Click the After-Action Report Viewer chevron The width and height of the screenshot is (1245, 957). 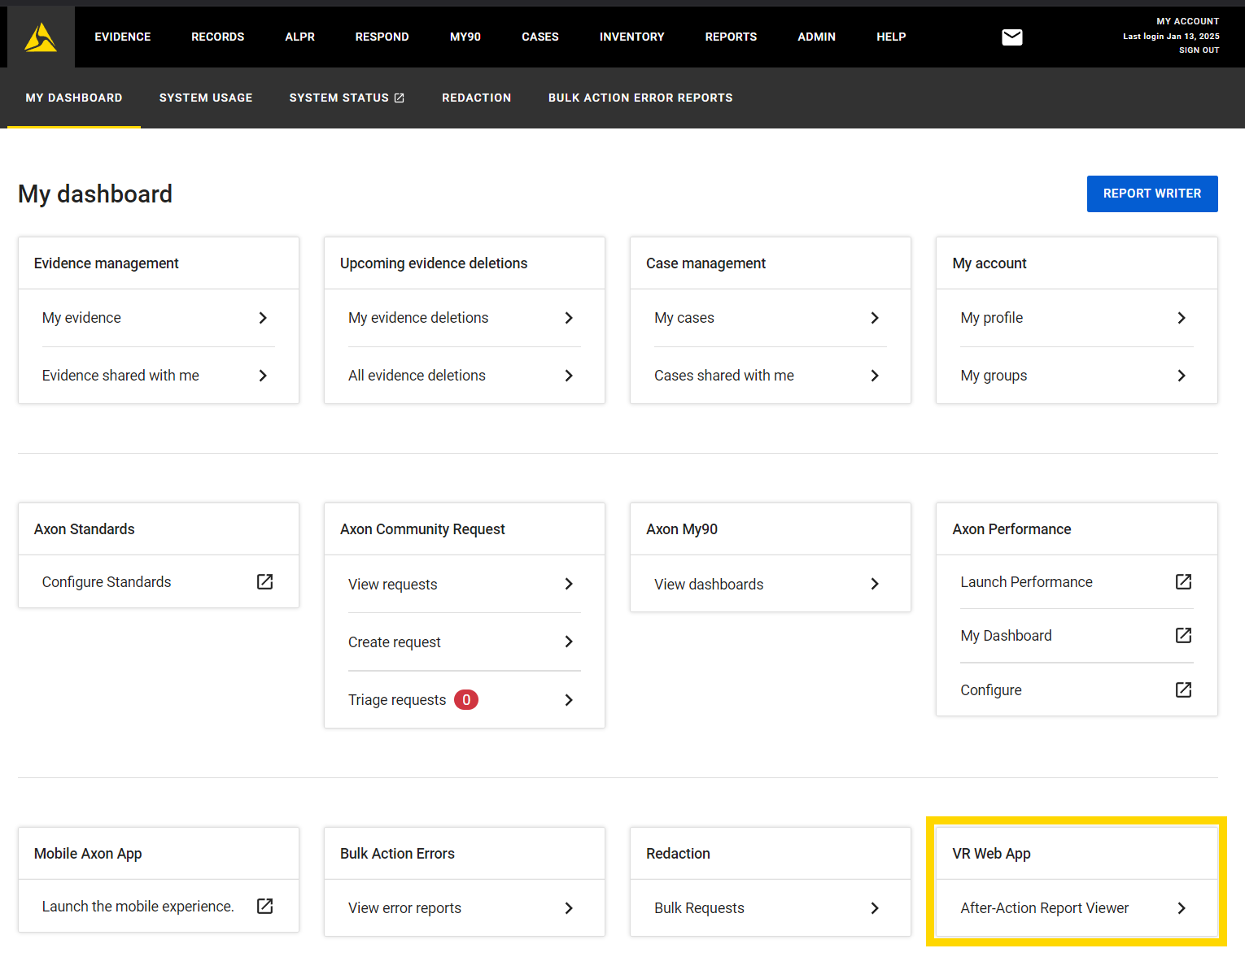pos(1182,908)
